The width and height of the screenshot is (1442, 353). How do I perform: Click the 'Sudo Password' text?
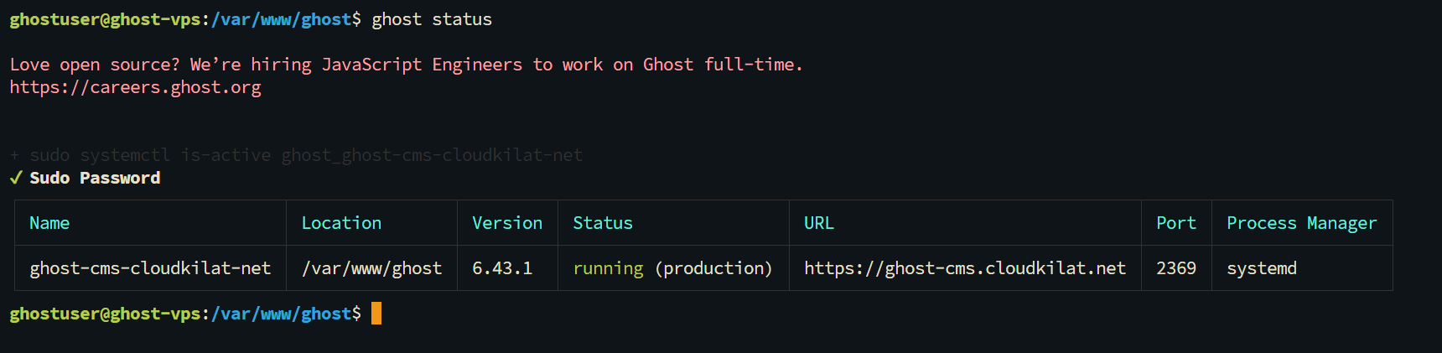(95, 178)
